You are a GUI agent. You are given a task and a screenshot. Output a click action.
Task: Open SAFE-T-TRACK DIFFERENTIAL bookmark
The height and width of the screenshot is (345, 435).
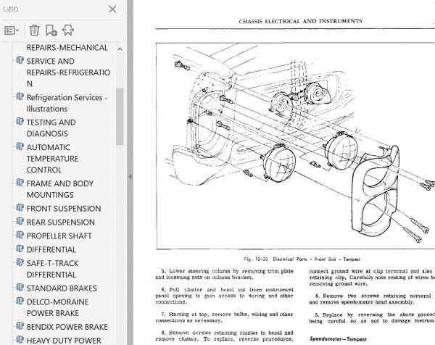pyautogui.click(x=52, y=269)
